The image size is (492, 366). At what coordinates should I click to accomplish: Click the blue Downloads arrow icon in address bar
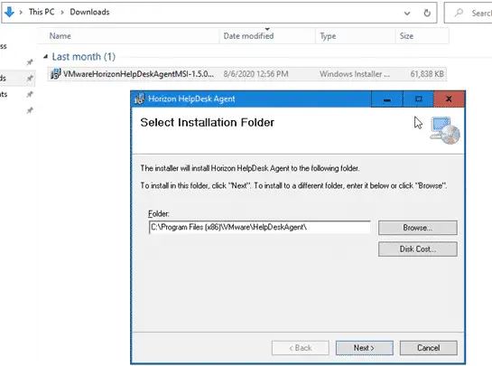[x=9, y=12]
